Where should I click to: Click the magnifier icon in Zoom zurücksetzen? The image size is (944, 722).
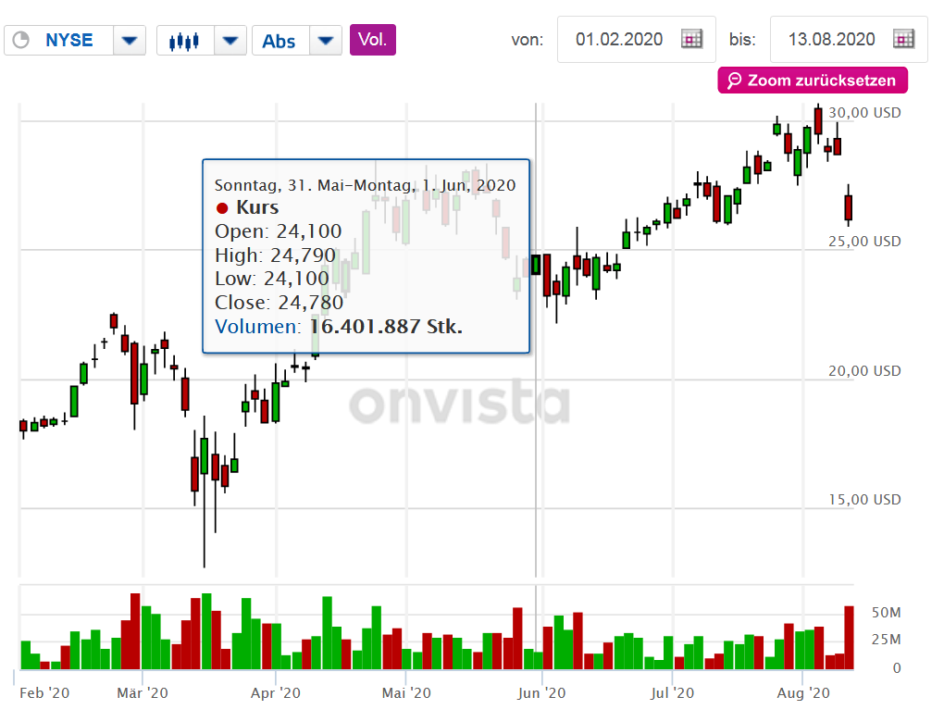point(734,81)
